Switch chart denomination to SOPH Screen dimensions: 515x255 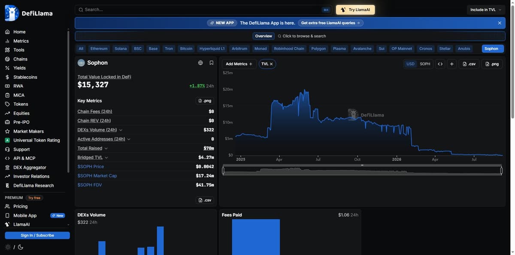tap(425, 64)
